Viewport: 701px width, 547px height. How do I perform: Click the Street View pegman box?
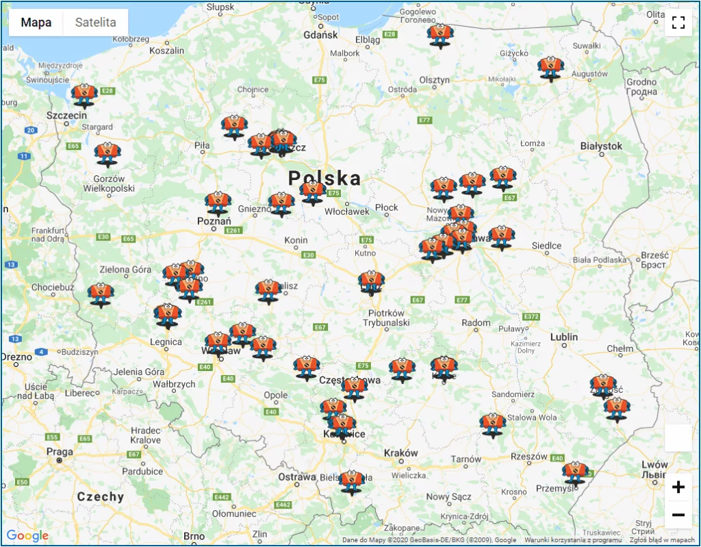click(x=678, y=437)
